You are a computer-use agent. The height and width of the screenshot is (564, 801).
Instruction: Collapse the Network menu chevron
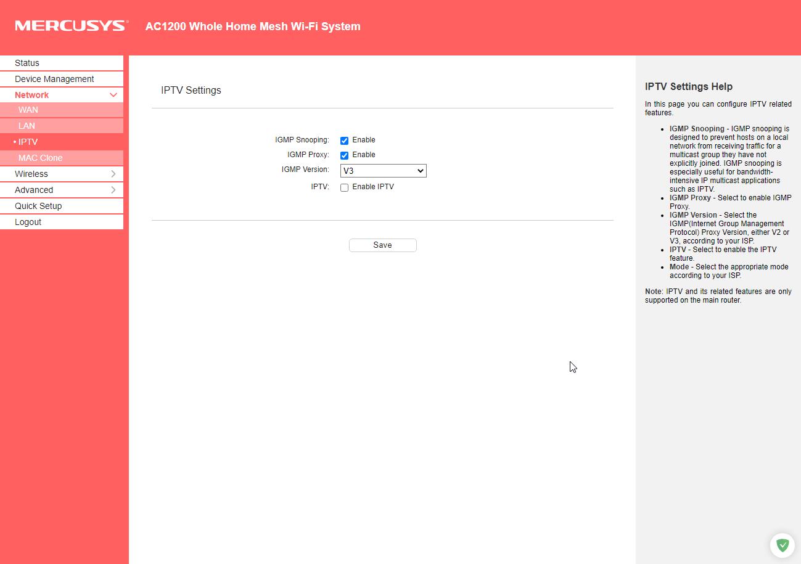113,95
